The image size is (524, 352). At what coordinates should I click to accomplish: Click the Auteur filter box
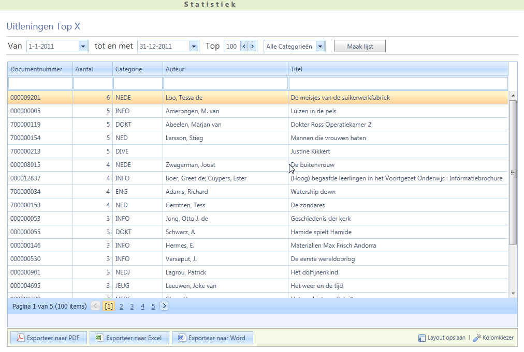pos(225,83)
